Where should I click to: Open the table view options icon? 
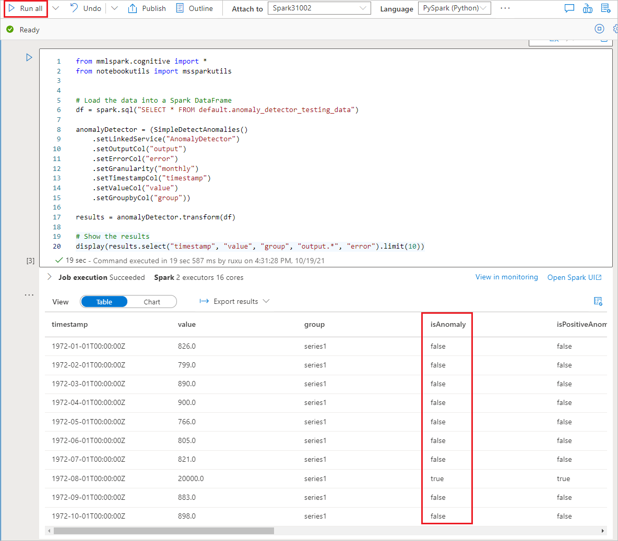[x=598, y=301]
